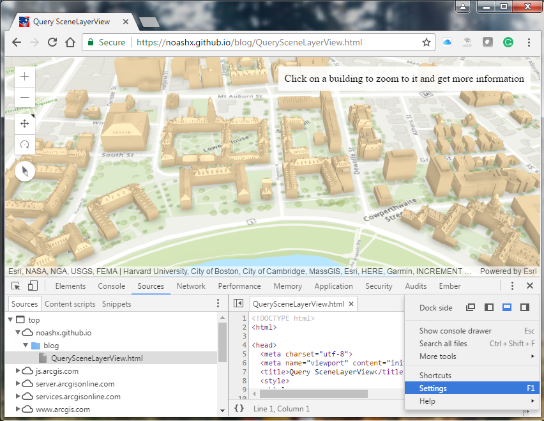Open the More tools submenu
This screenshot has height=421, width=544.
pyautogui.click(x=472, y=356)
